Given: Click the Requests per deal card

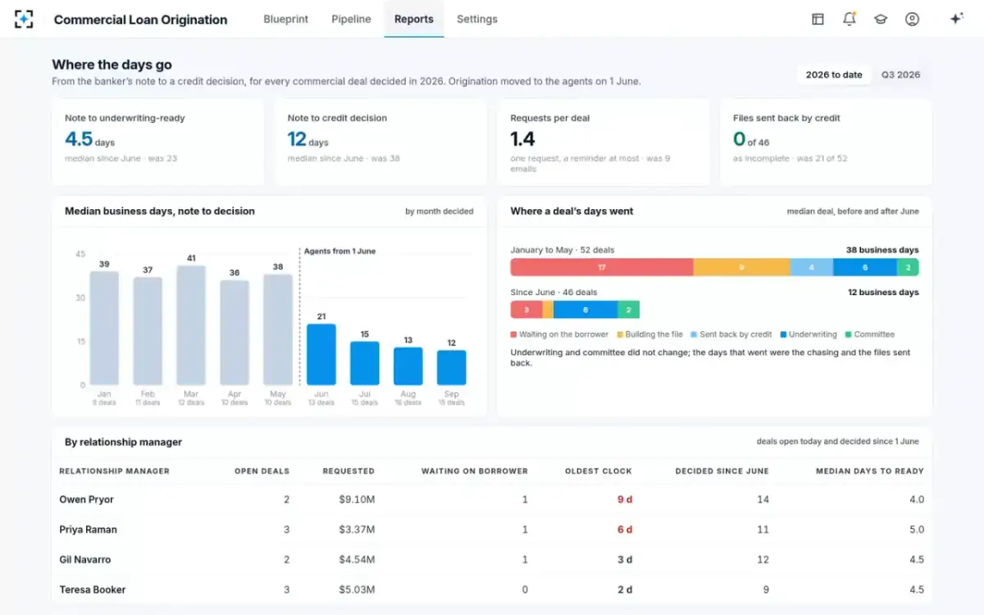Looking at the screenshot, I should (604, 143).
